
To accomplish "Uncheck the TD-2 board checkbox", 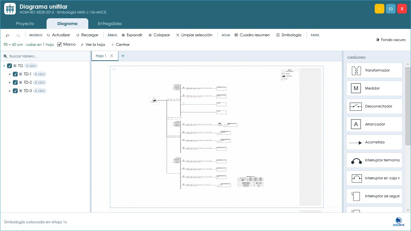I will tap(15, 82).
